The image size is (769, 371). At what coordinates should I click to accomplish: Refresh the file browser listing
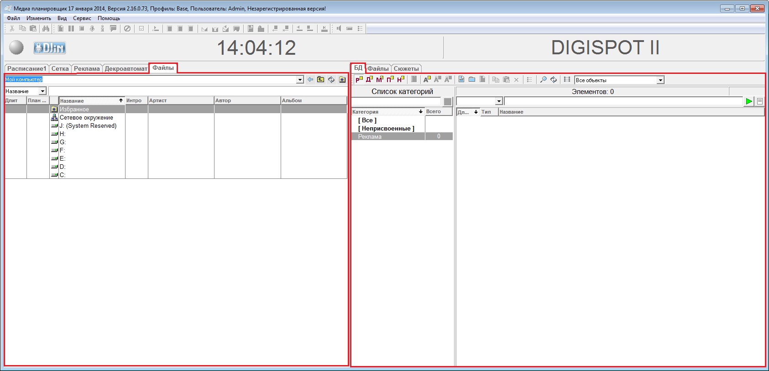[x=331, y=79]
